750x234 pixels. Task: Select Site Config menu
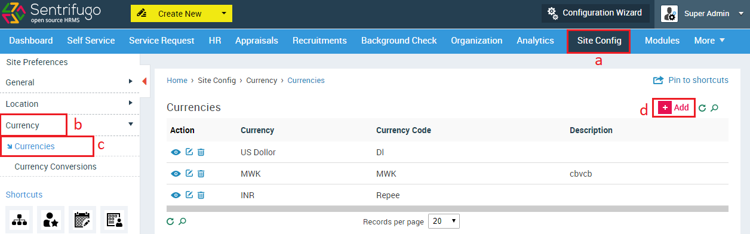click(599, 41)
